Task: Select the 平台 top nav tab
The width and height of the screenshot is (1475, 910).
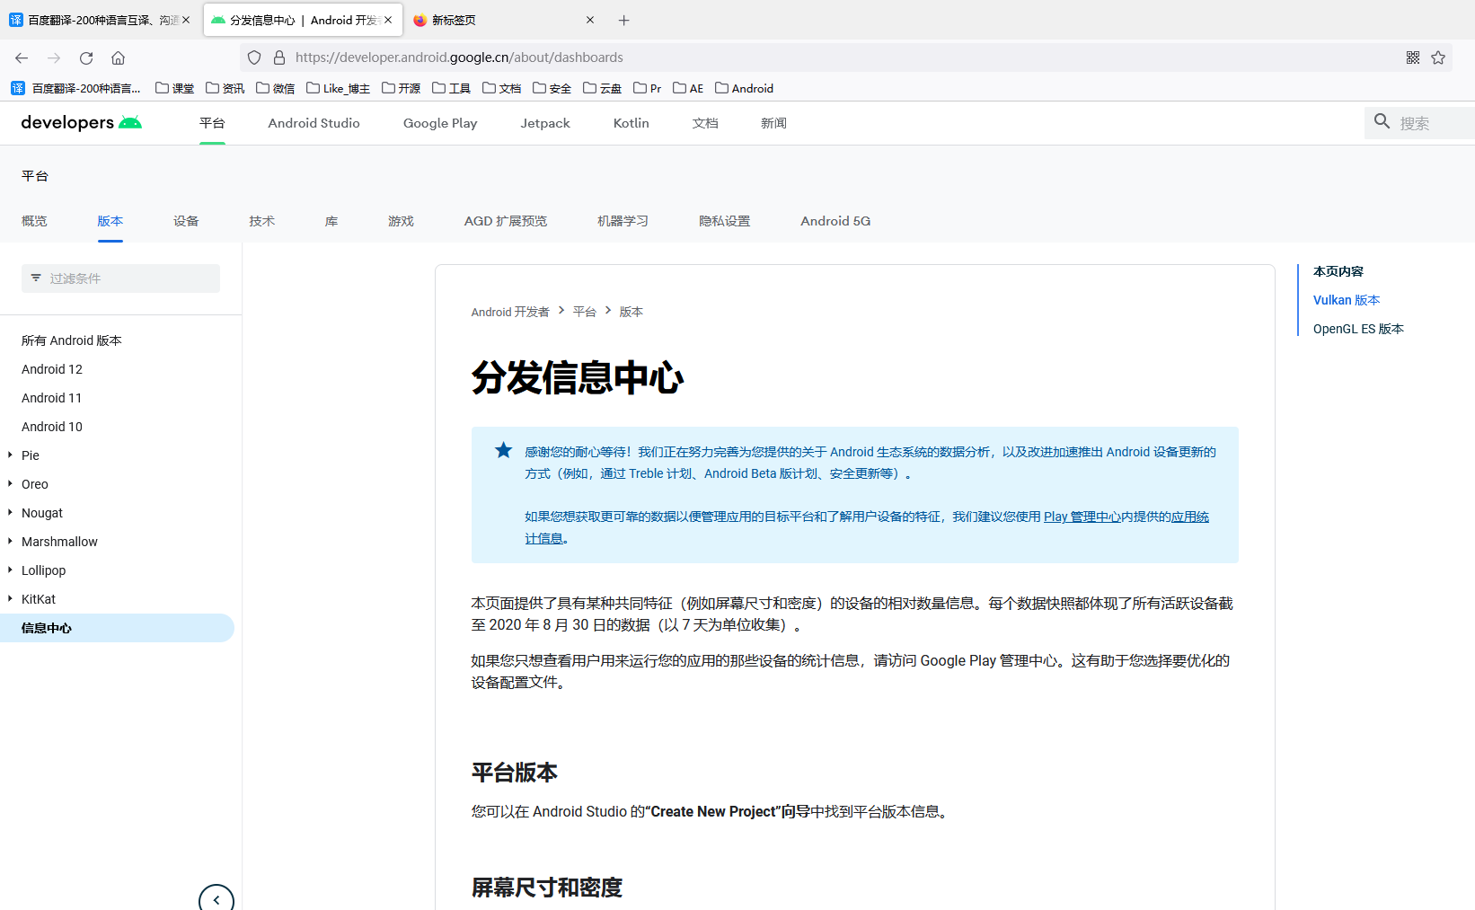Action: click(212, 123)
